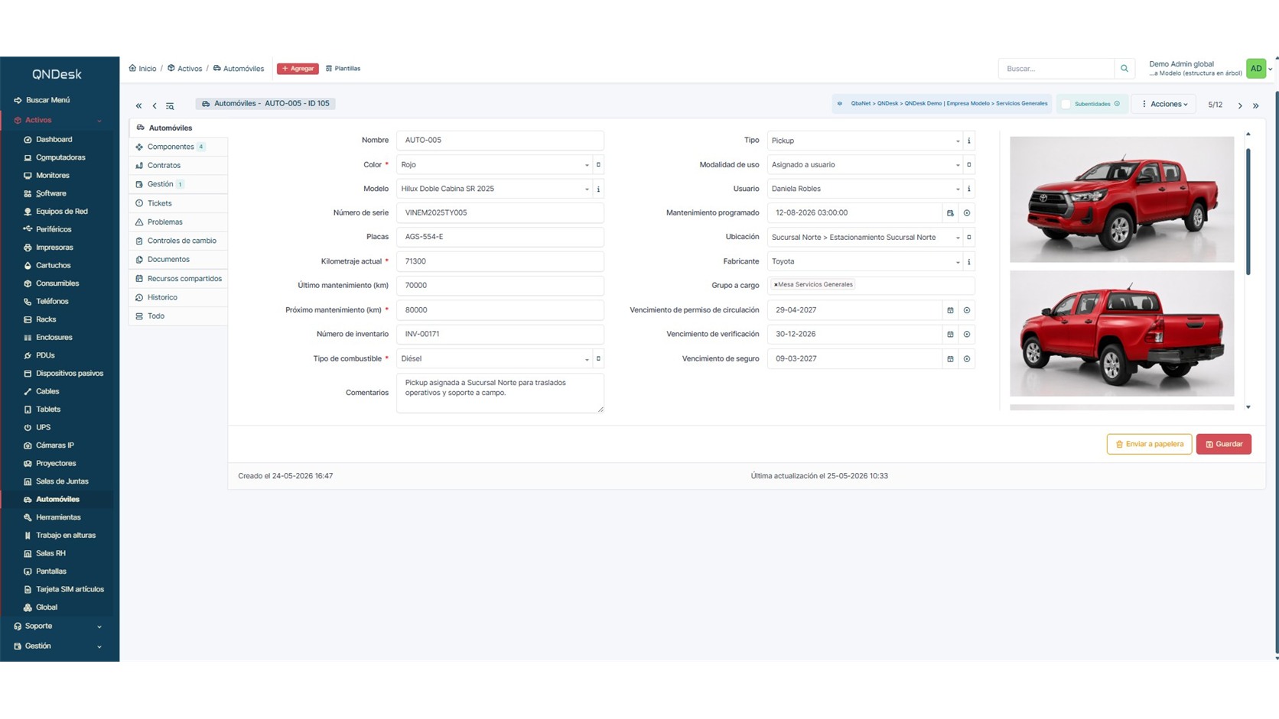The image size is (1279, 719).
Task: Click the Enviar a papelera button
Action: pos(1149,444)
